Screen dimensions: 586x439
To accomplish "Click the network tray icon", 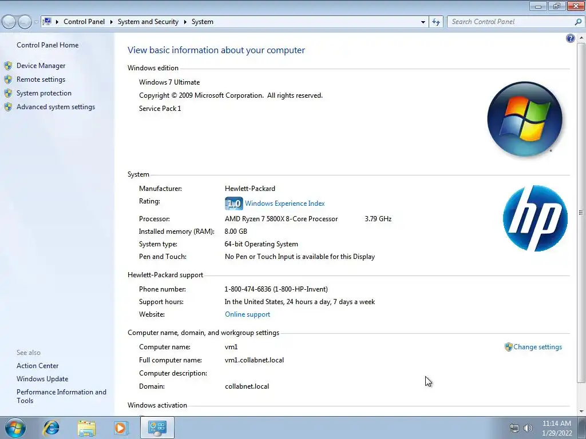I will click(514, 428).
